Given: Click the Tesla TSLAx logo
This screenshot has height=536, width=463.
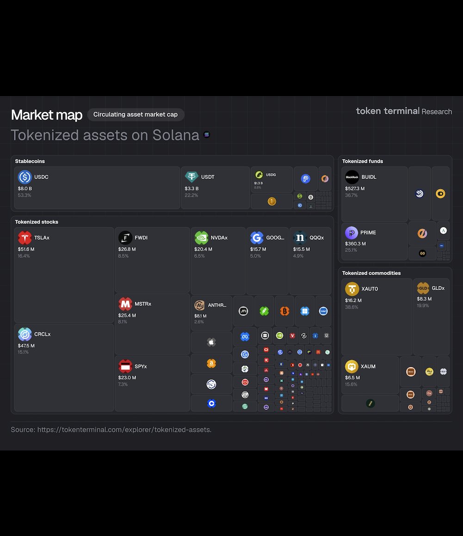Looking at the screenshot, I should point(25,238).
